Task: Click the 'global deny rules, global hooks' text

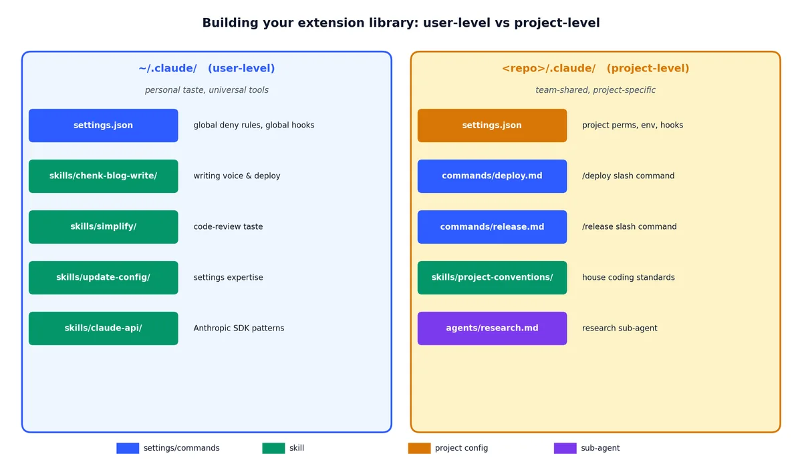Action: click(254, 126)
